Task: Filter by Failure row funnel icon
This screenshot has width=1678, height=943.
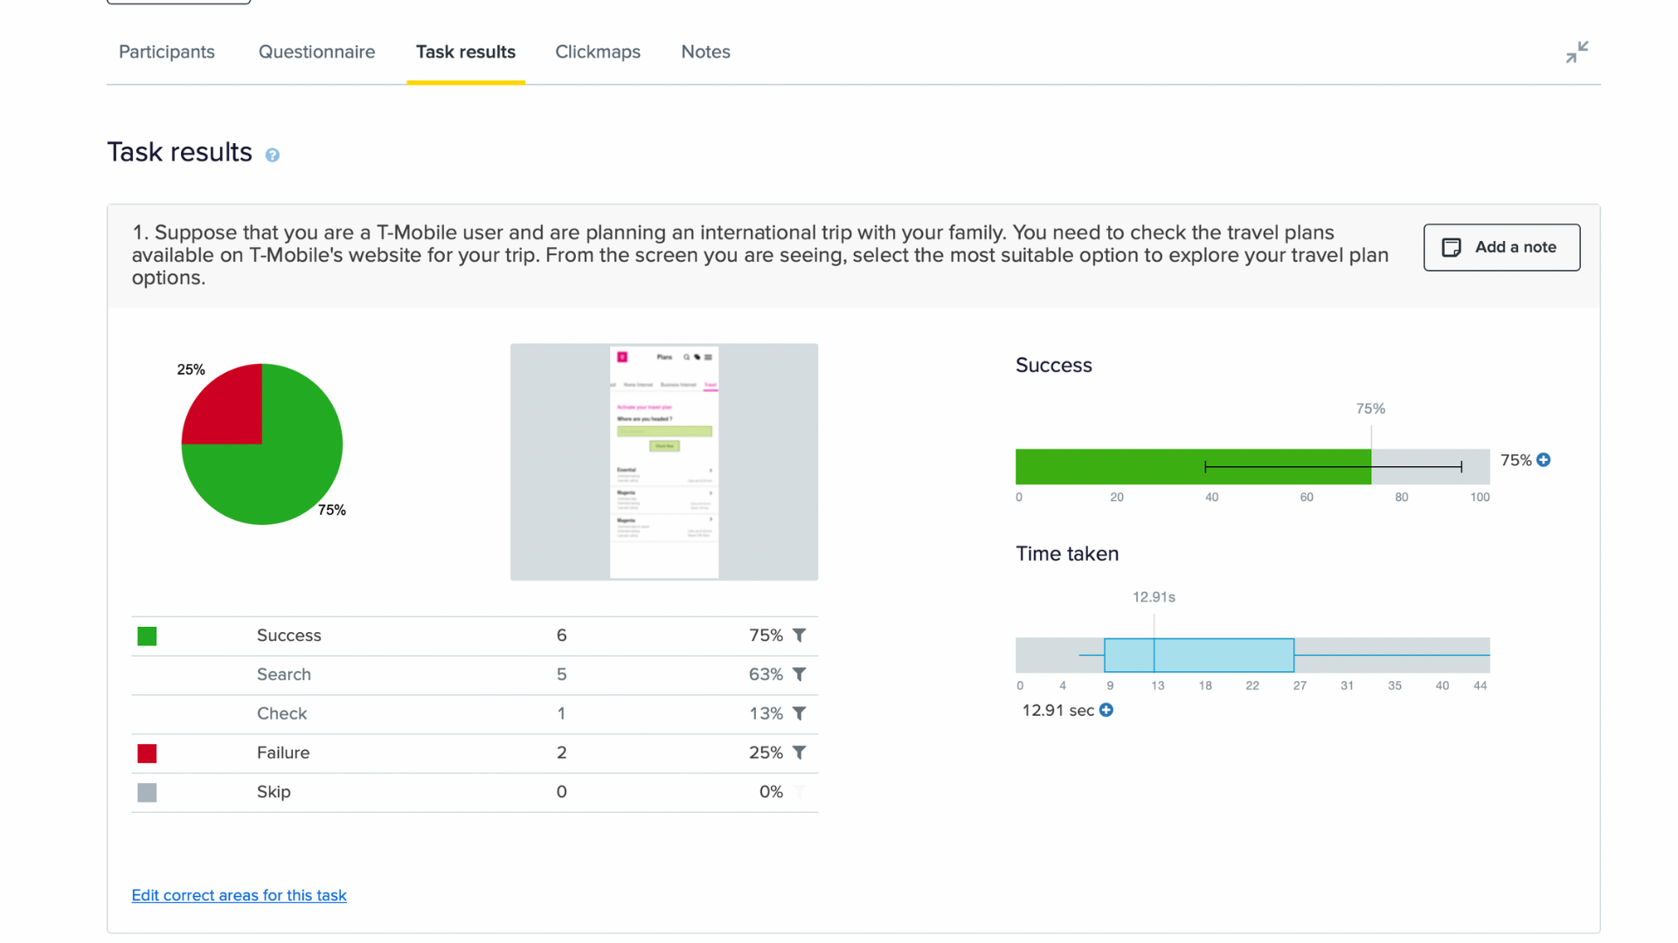Action: 799,753
